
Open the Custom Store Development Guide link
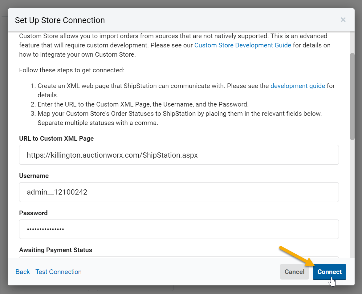(242, 45)
